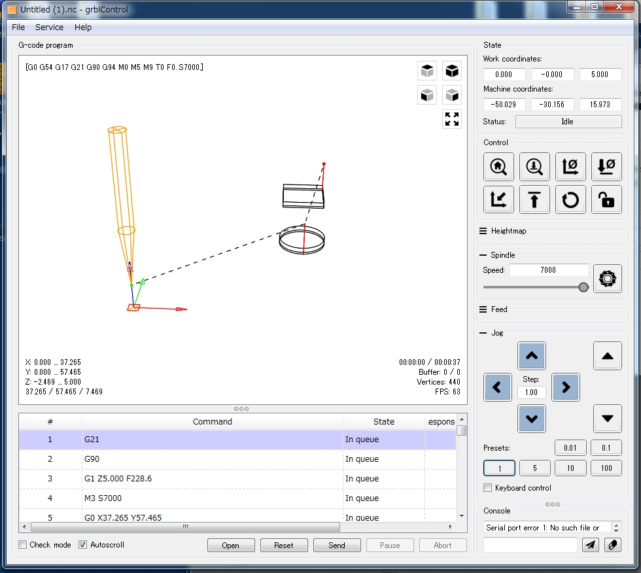The width and height of the screenshot is (641, 573).
Task: Select the 100 step preset
Action: [606, 468]
